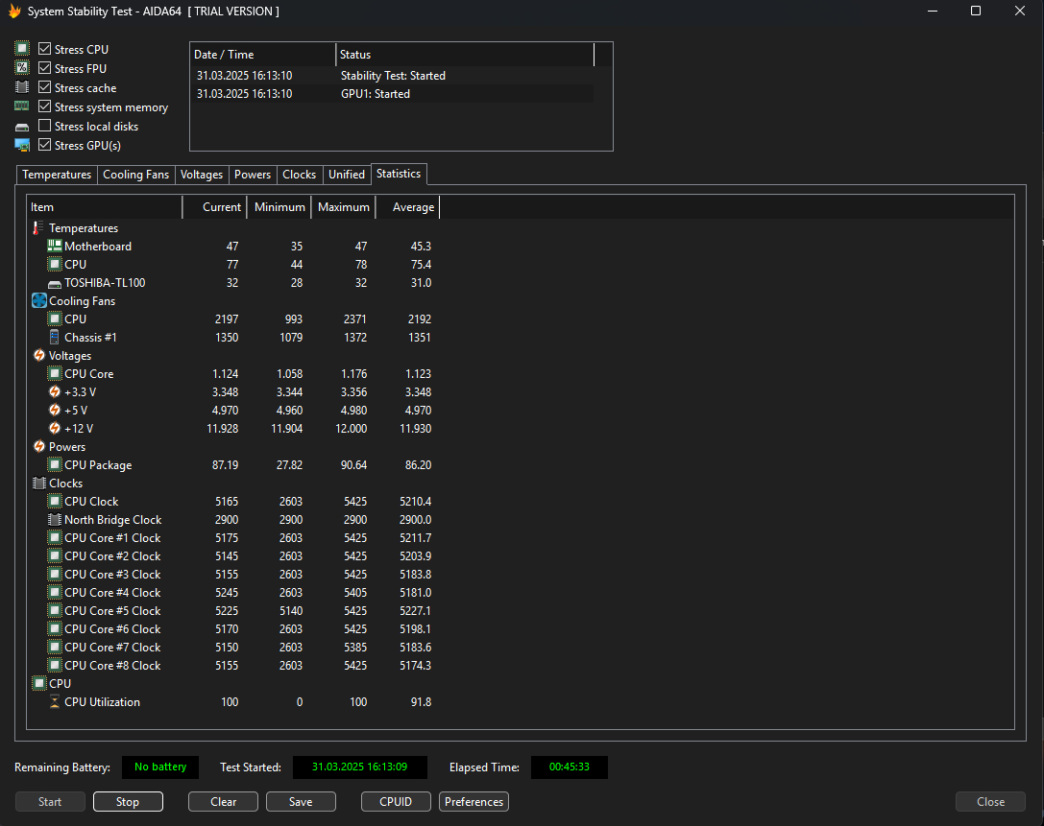Click the Stress GPU(s) monitor icon
Image resolution: width=1044 pixels, height=826 pixels.
click(x=22, y=145)
